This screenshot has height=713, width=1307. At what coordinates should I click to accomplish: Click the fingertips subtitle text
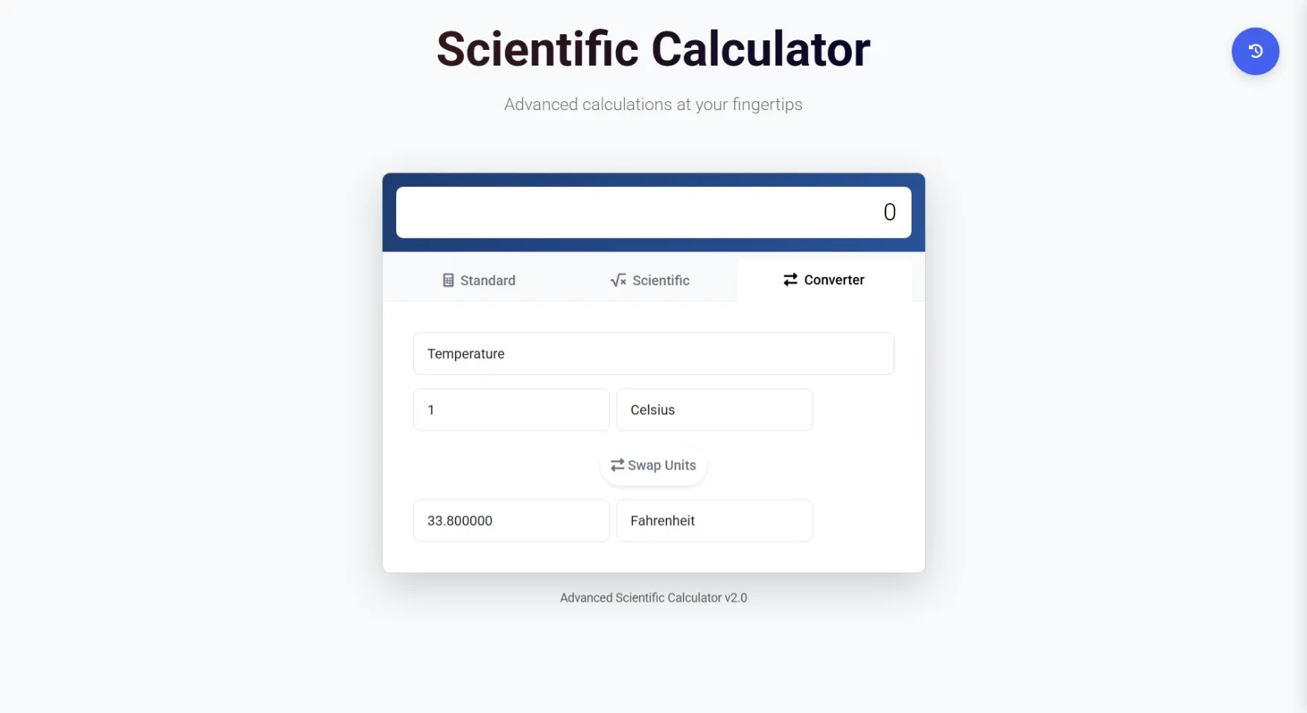pyautogui.click(x=653, y=104)
